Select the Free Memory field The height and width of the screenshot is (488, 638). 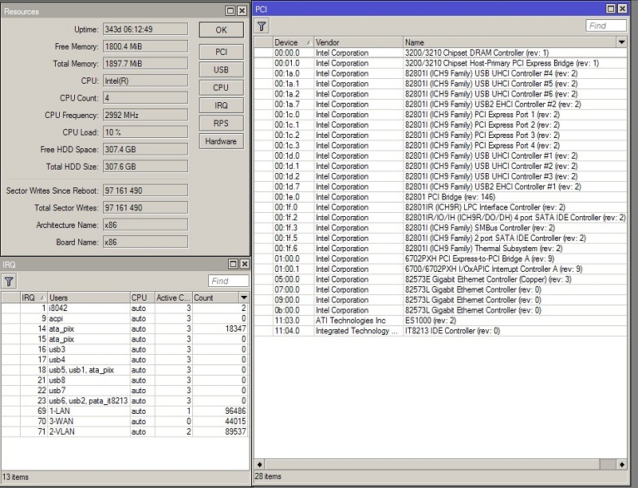pyautogui.click(x=146, y=46)
